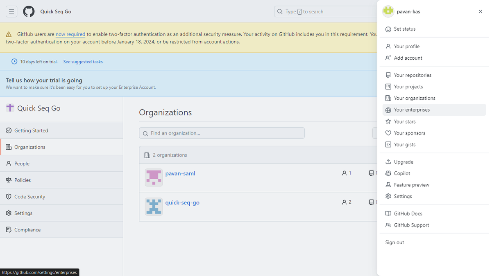Close the user menu panel

click(481, 11)
